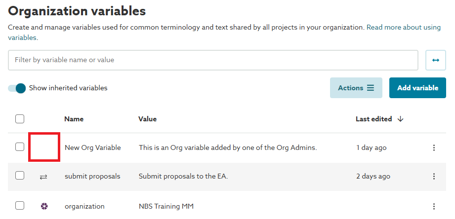Open the Read more about using variables link
Viewport: 455px width, 219px height.
[403, 28]
